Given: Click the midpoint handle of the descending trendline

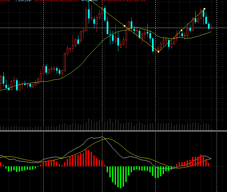Looking at the screenshot, I should (125, 26).
